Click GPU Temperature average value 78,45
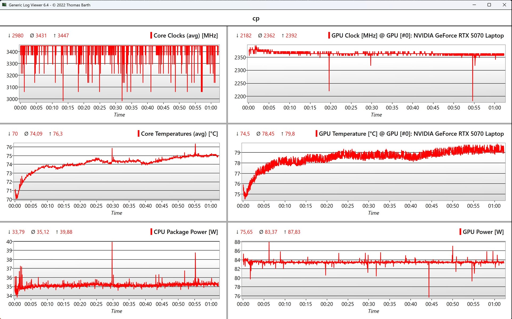Viewport: 512px width, 319px height. point(268,134)
